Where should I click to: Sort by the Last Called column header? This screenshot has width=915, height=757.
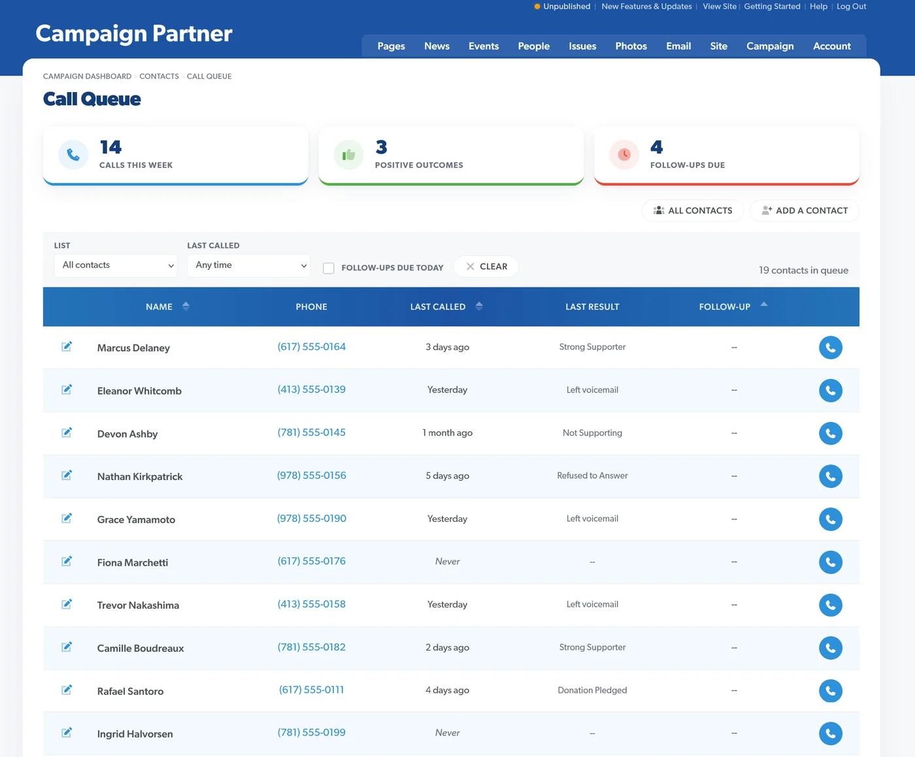tap(446, 306)
